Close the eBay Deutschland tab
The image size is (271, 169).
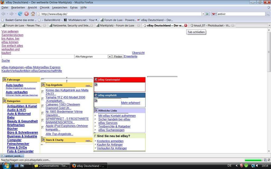point(186,25)
